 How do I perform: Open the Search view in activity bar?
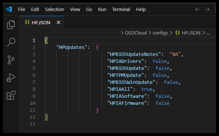pos(11,42)
